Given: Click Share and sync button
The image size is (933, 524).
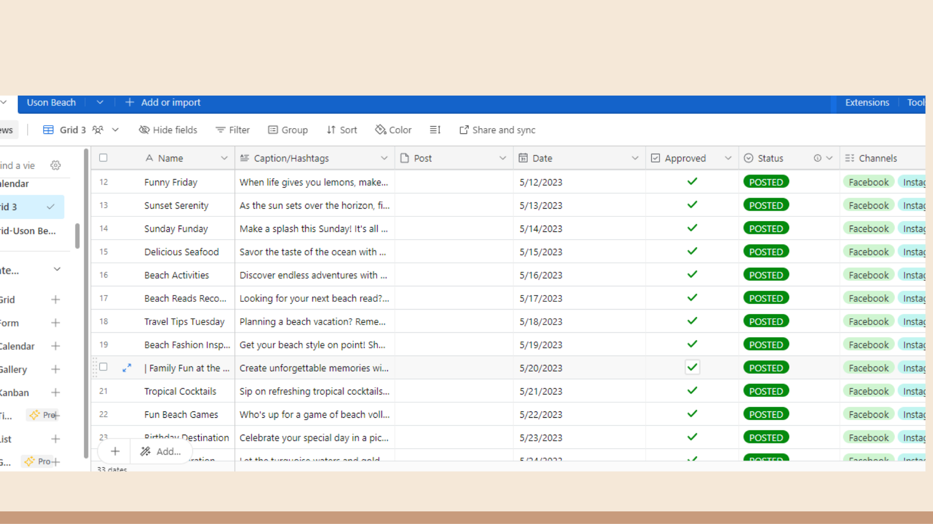Looking at the screenshot, I should pyautogui.click(x=498, y=130).
